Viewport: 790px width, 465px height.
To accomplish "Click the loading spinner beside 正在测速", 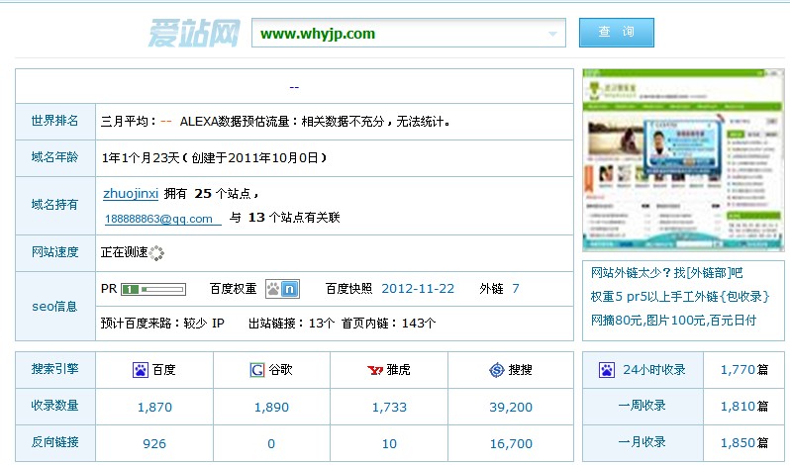I will 156,253.
